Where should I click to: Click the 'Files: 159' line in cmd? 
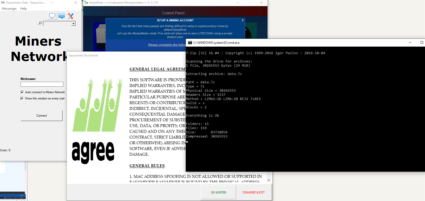(x=196, y=128)
